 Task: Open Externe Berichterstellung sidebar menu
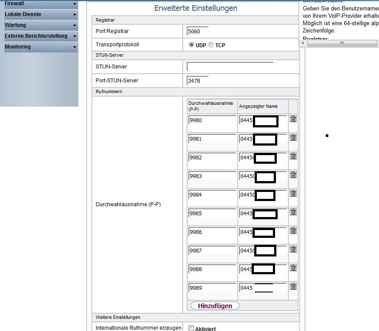coord(41,36)
